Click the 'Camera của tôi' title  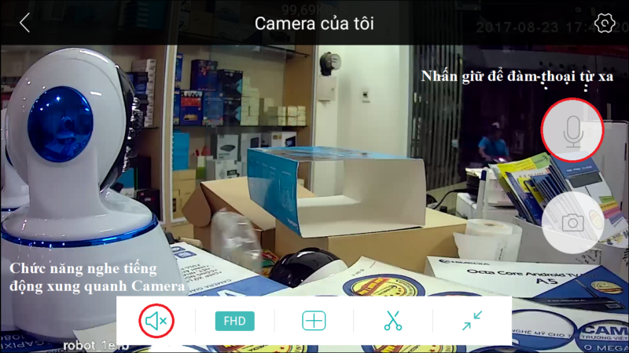coord(314,23)
